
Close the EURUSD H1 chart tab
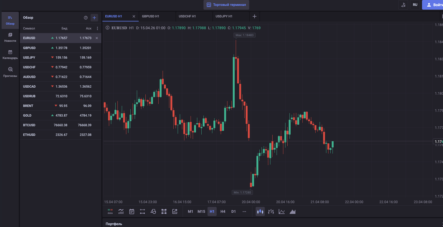[134, 16]
